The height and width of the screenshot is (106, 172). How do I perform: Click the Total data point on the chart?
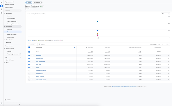pos(97,22)
